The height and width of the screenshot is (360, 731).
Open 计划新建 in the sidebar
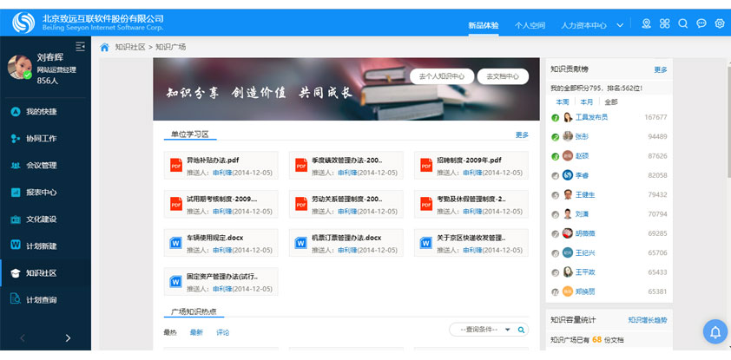[x=41, y=245]
